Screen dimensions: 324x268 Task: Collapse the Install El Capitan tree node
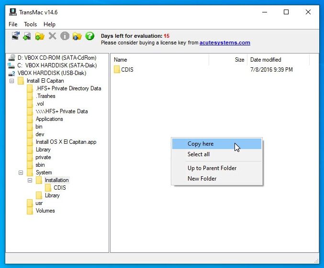point(12,81)
